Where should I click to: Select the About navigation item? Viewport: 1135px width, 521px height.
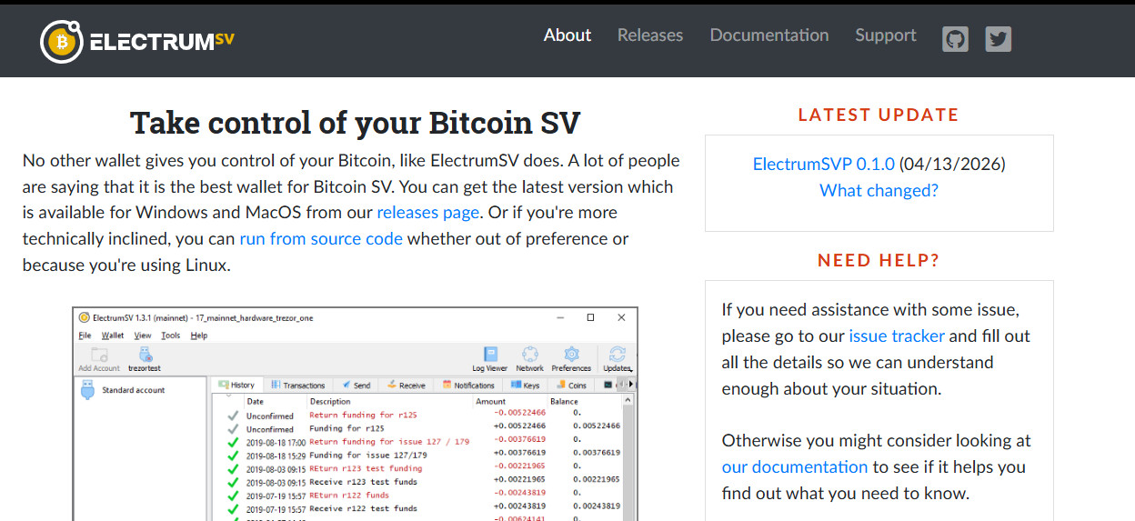tap(567, 35)
